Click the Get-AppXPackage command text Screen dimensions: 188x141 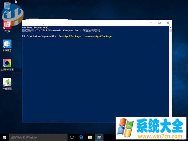(70, 36)
